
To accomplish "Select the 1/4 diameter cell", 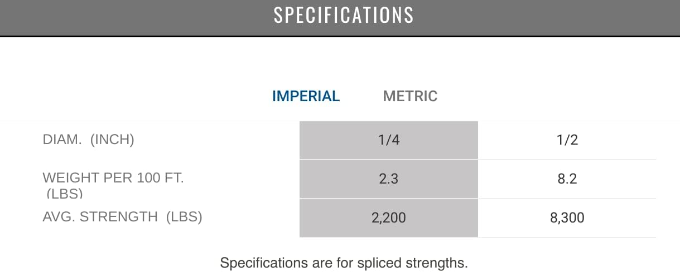I will [389, 140].
